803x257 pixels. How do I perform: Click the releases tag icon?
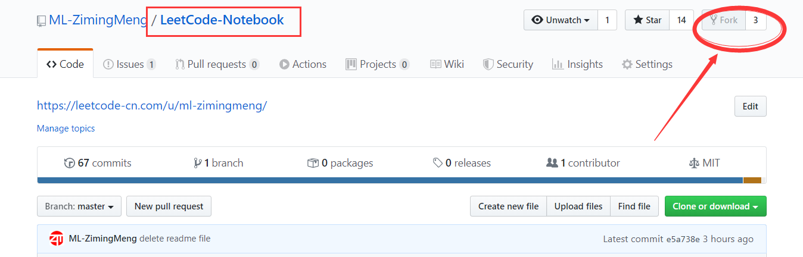(438, 163)
